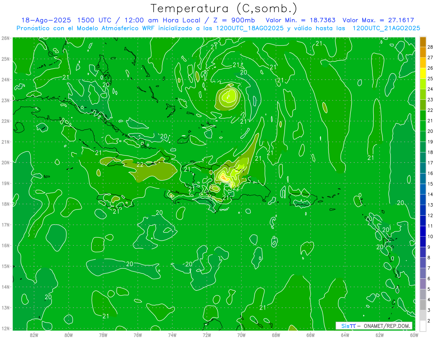Click the '23N' latitude axis label
This screenshot has width=440, height=340.
(x=5, y=100)
